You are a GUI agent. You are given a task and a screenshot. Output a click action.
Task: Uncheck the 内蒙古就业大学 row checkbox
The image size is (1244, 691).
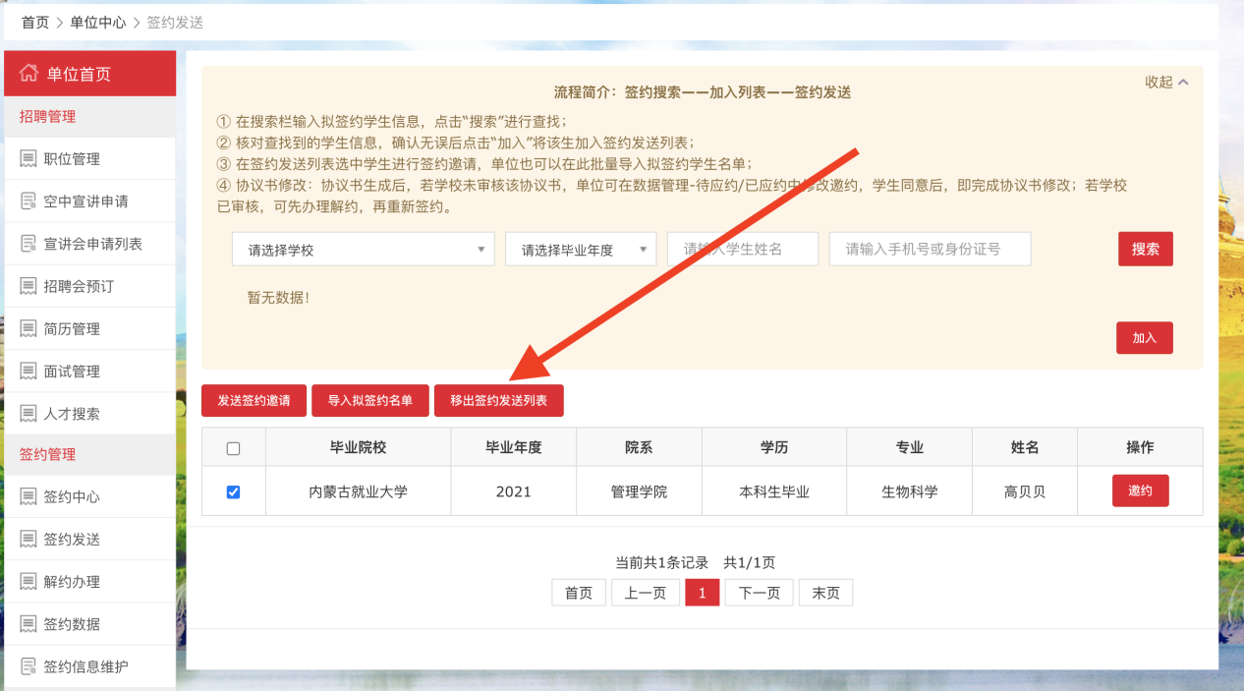[x=233, y=491]
